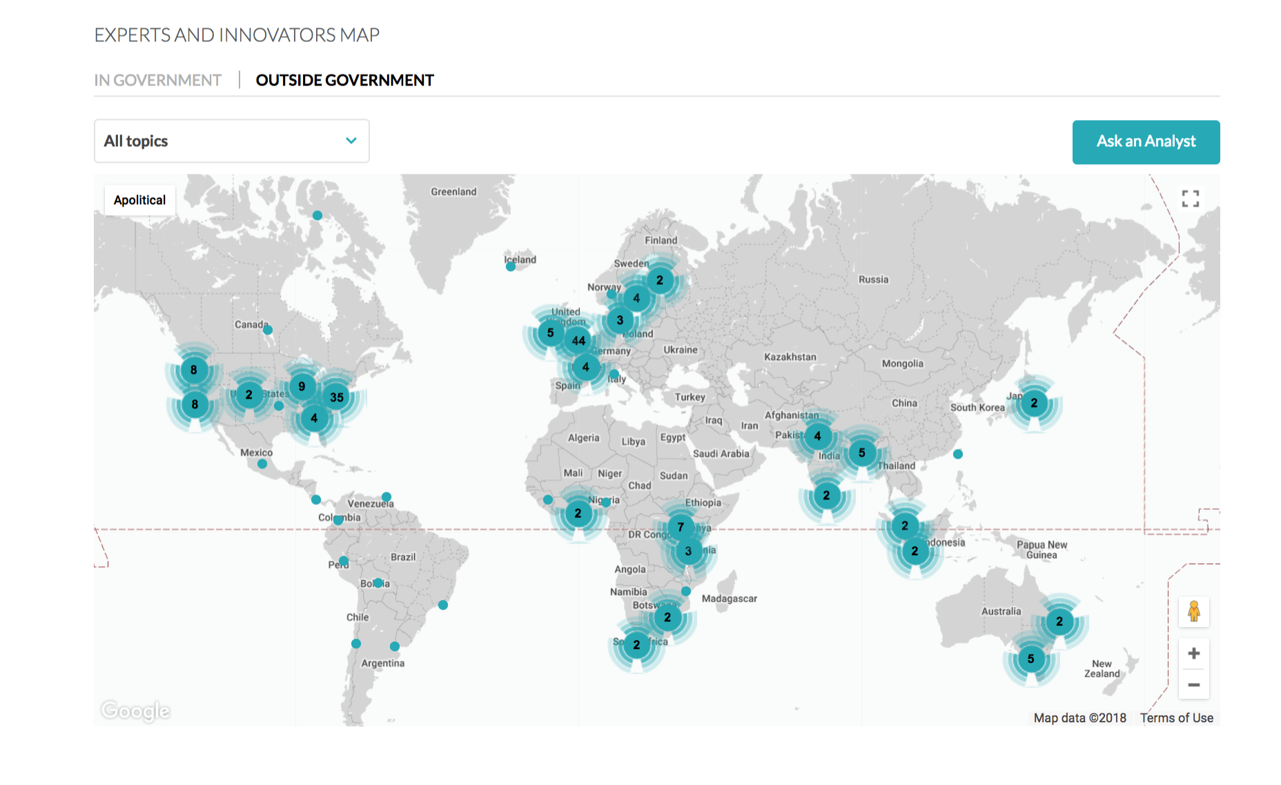This screenshot has width=1281, height=785.
Task: Click the cluster marker showing 44
Action: pos(578,341)
